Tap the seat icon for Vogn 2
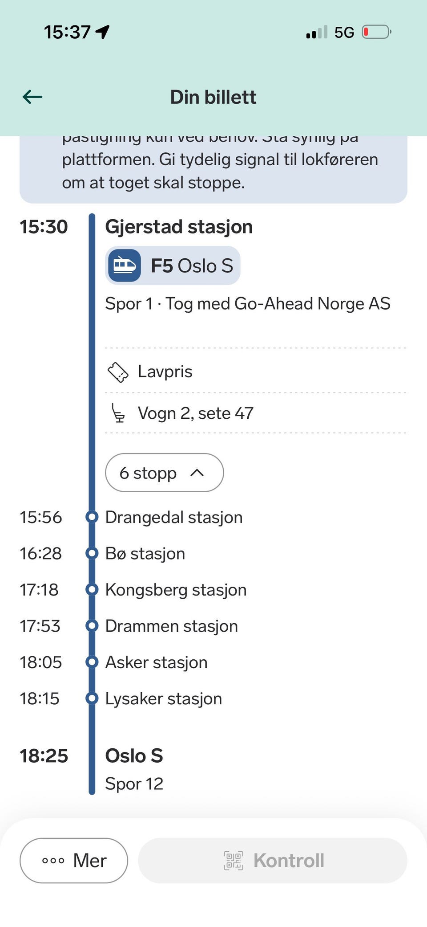The image size is (427, 927). (x=118, y=413)
